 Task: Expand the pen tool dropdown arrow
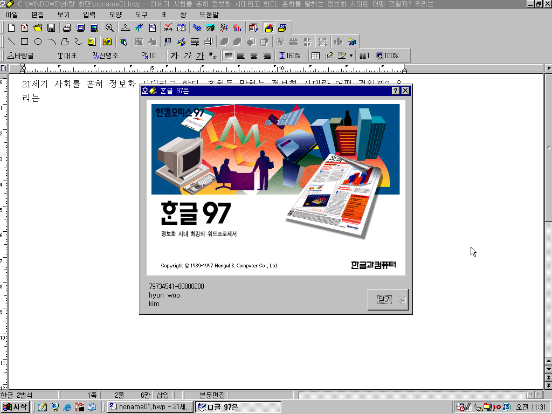click(x=351, y=56)
